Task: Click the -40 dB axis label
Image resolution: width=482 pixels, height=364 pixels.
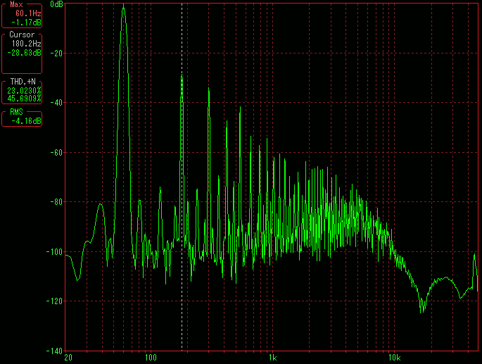Action: (56, 103)
